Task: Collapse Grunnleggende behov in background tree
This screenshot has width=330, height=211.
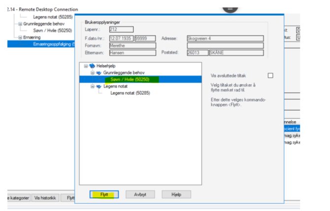Action: pyautogui.click(x=20, y=24)
